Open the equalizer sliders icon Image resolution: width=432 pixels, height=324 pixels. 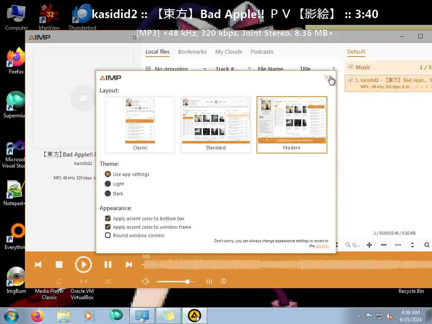coord(209,281)
